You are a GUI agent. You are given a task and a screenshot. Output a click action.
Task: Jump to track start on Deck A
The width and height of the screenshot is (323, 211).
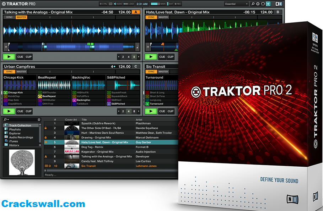click(6, 46)
